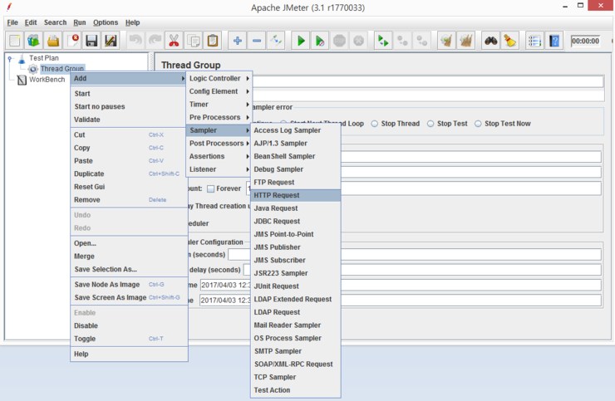Open the File menu
Viewport: 615px width, 401px height.
click(12, 22)
